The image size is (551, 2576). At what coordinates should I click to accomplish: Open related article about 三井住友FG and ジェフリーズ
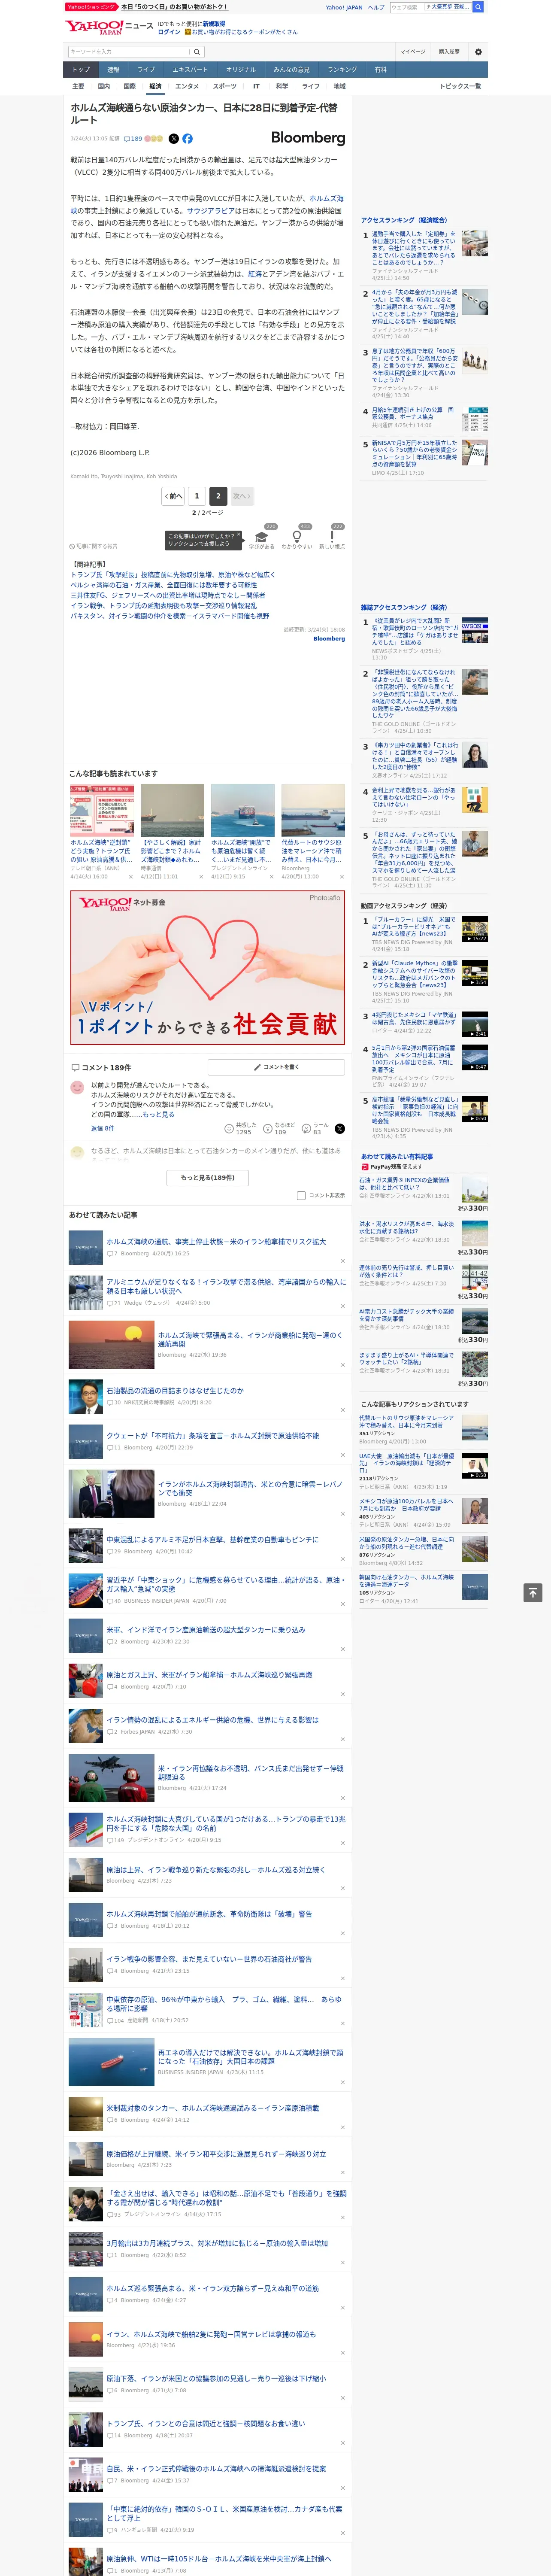click(x=167, y=595)
